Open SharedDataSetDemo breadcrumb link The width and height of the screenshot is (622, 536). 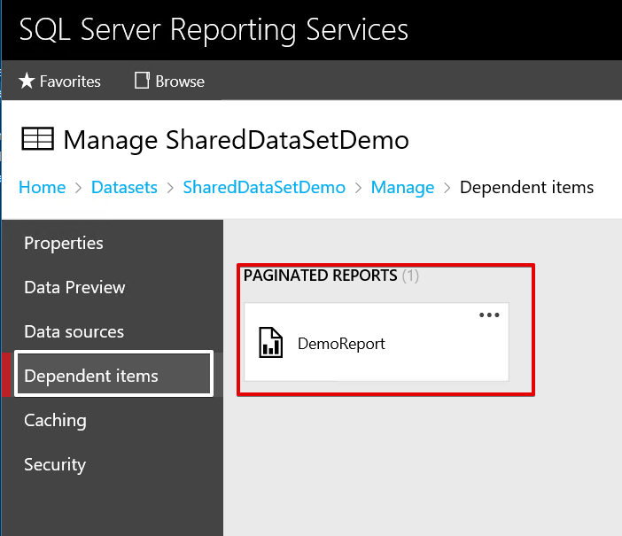click(x=264, y=187)
